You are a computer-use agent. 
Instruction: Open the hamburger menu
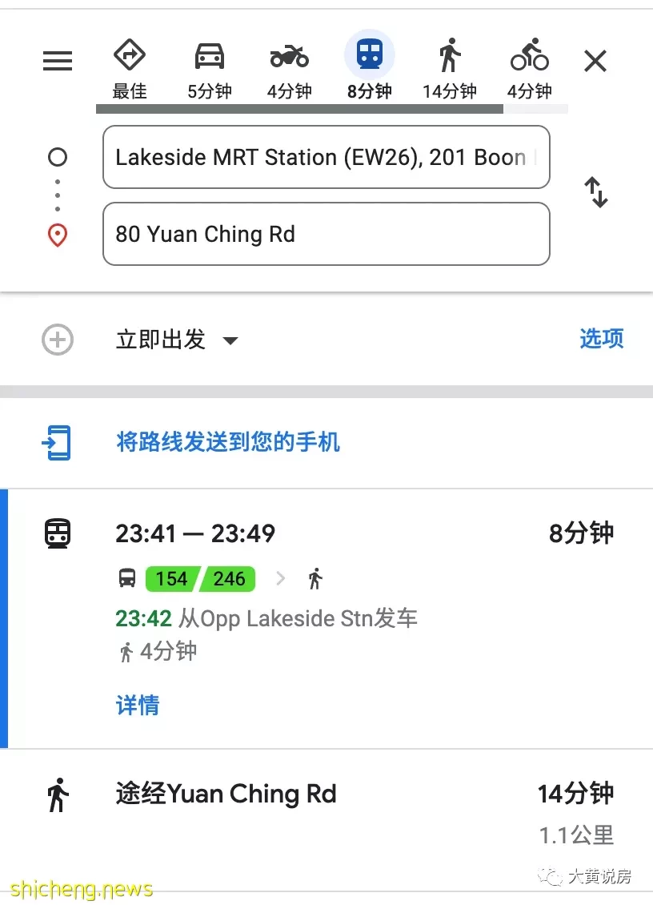pos(58,61)
